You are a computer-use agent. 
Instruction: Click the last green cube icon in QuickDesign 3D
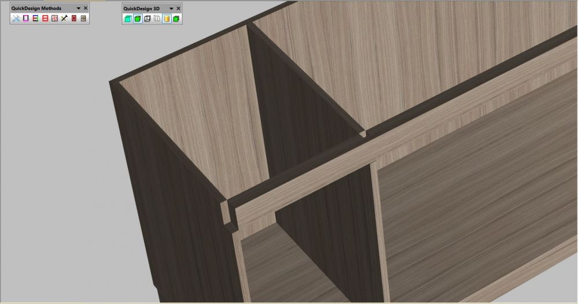(x=176, y=18)
